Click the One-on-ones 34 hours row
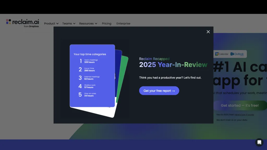Viewport: 267px width, 150px height. pos(87,95)
